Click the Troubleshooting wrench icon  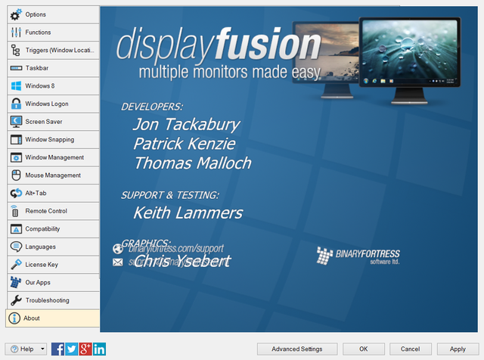(16, 300)
